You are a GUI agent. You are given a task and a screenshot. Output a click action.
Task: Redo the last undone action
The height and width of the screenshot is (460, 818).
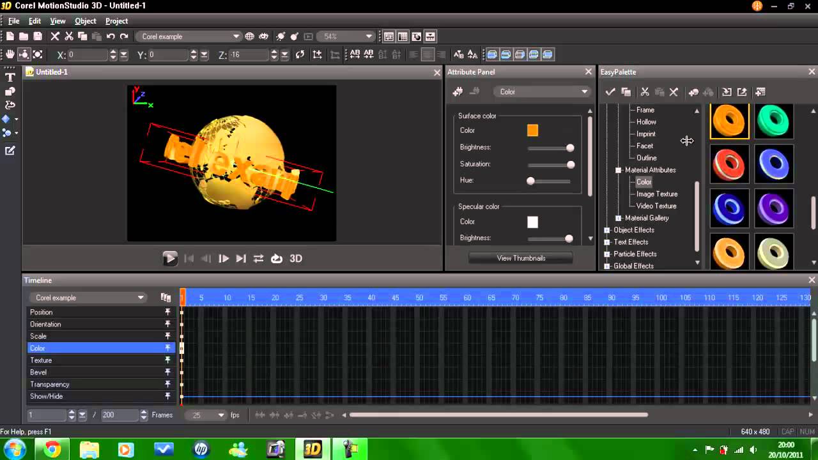124,36
